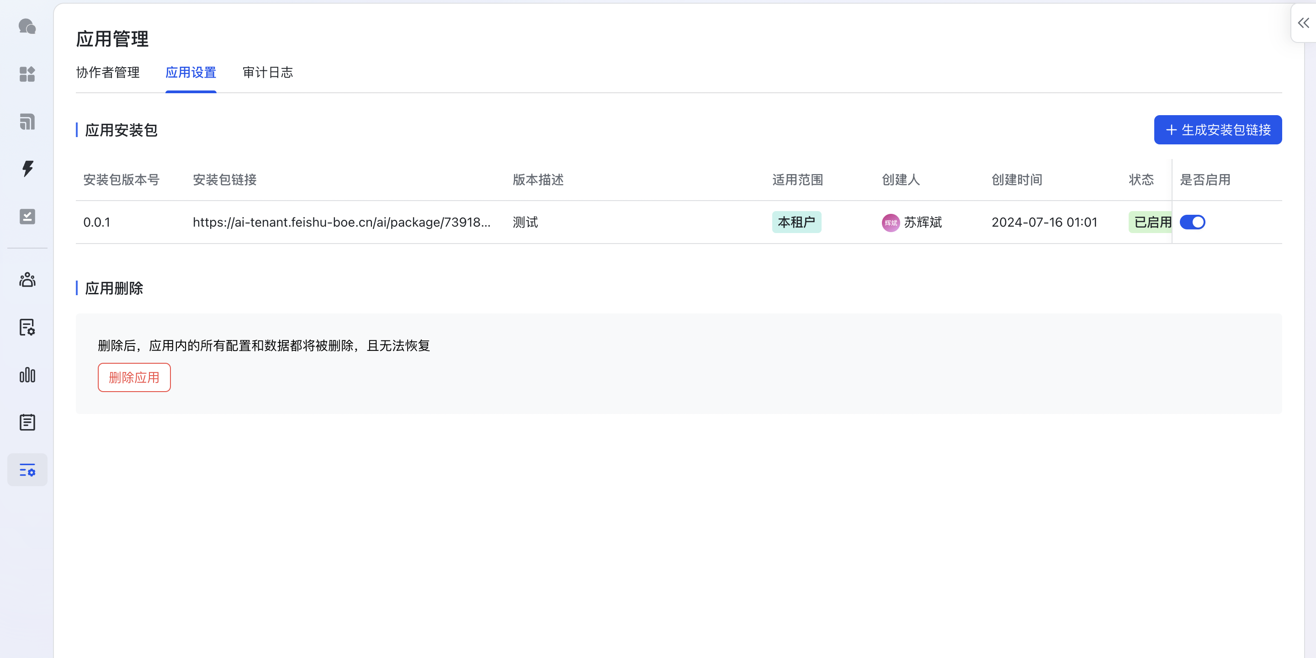Open the document with gear icon
This screenshot has height=658, width=1316.
(x=27, y=328)
